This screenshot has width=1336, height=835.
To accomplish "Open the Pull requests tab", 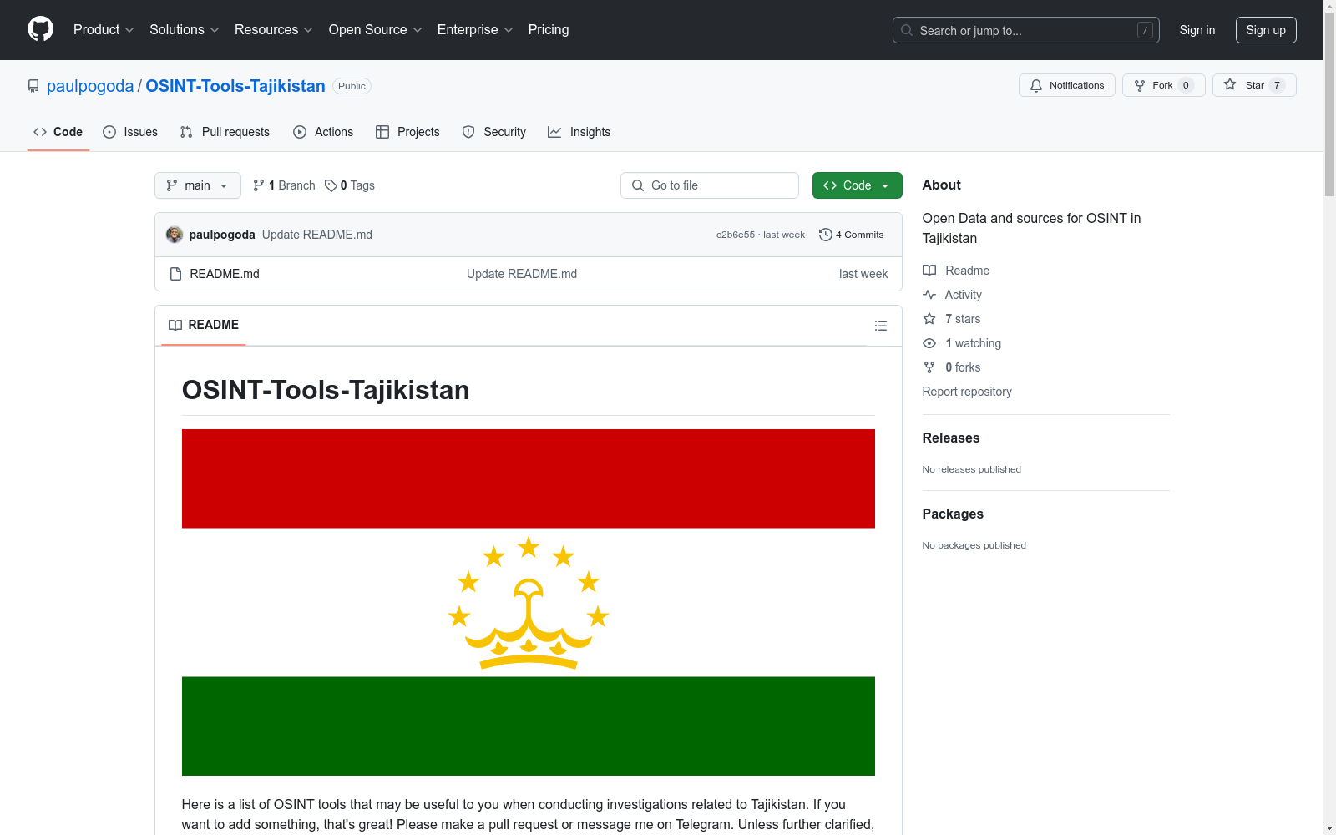I will [x=225, y=132].
